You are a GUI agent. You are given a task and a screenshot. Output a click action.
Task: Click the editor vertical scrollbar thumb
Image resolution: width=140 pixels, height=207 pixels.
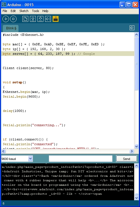pos(136,63)
